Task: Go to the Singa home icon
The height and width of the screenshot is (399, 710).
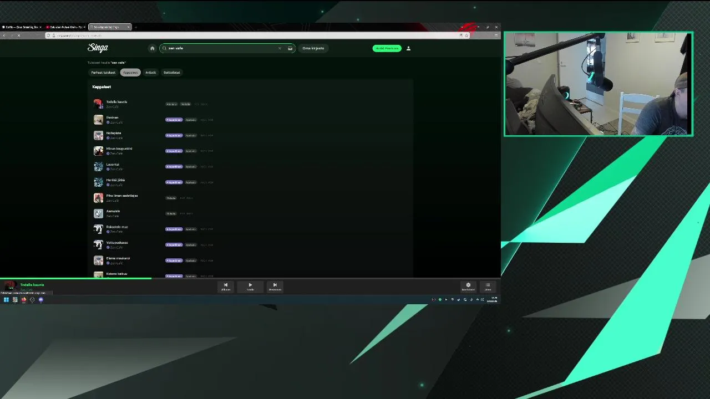Action: click(152, 48)
